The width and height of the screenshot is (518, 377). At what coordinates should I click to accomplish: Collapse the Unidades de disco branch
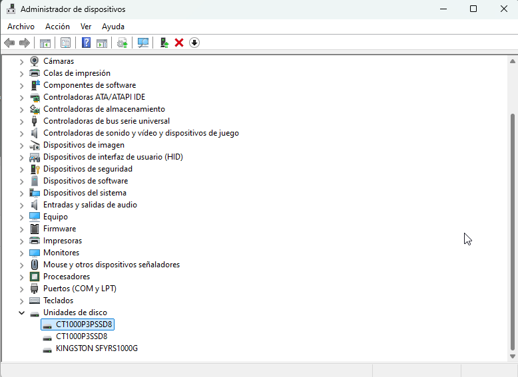[x=21, y=313]
